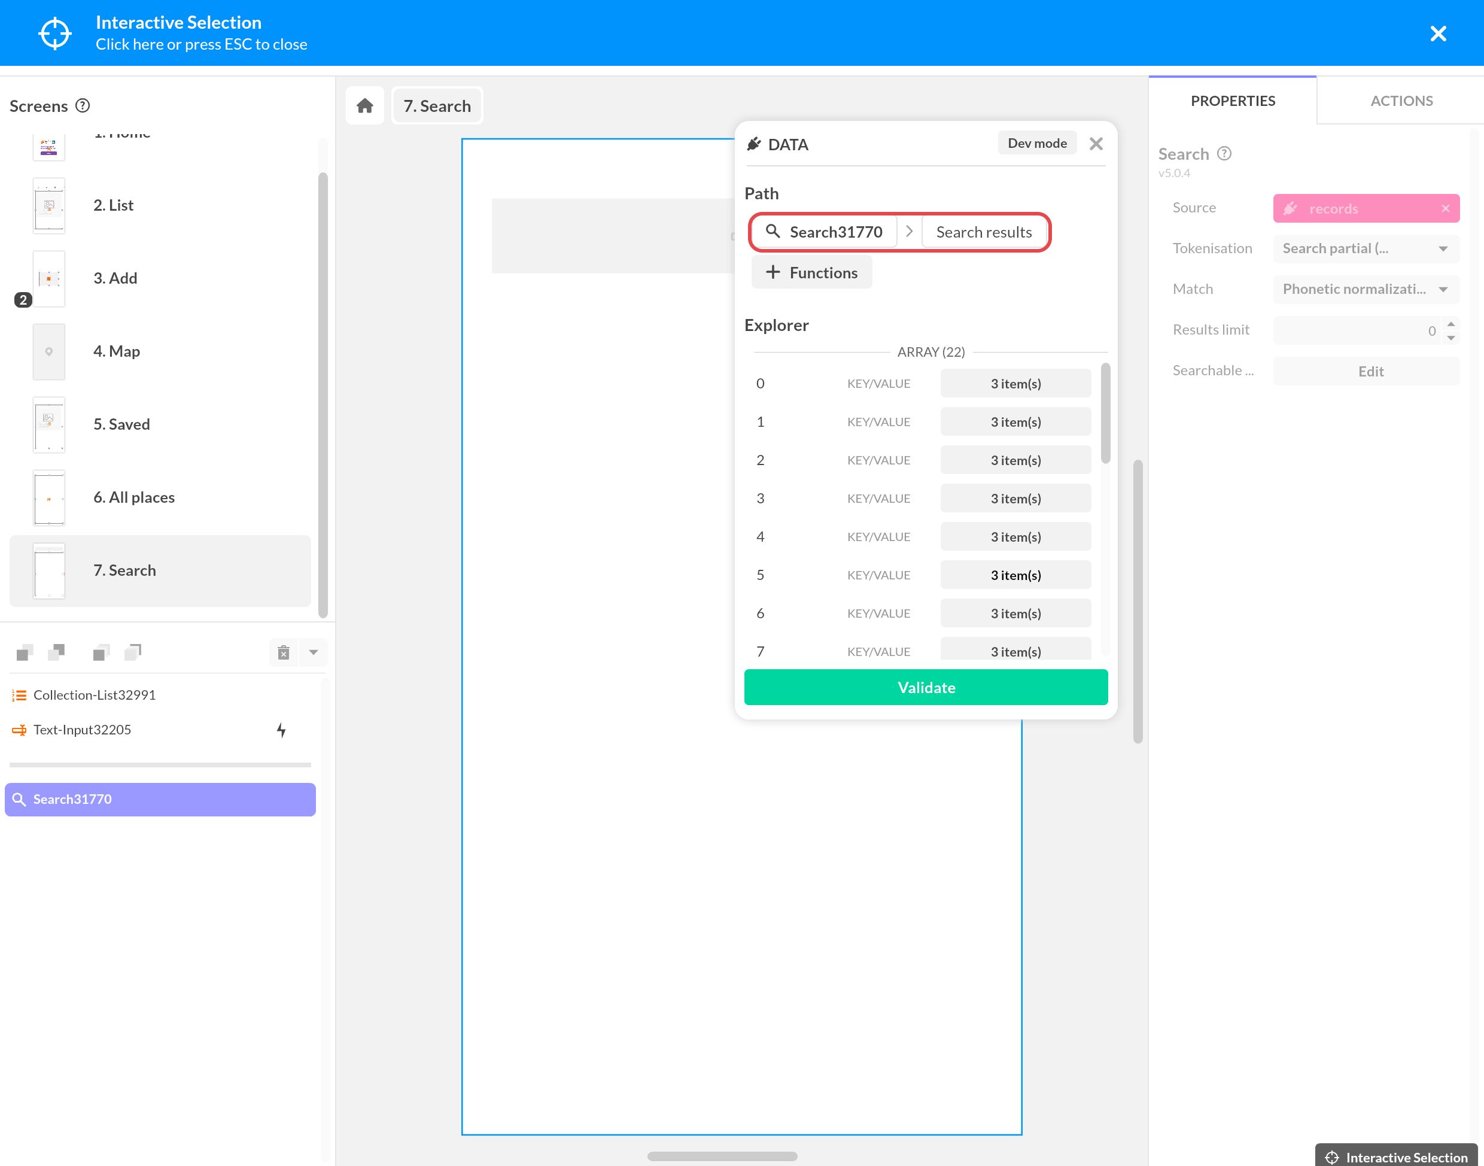The height and width of the screenshot is (1166, 1484).
Task: Open help icon next to Screens heading
Action: click(83, 106)
